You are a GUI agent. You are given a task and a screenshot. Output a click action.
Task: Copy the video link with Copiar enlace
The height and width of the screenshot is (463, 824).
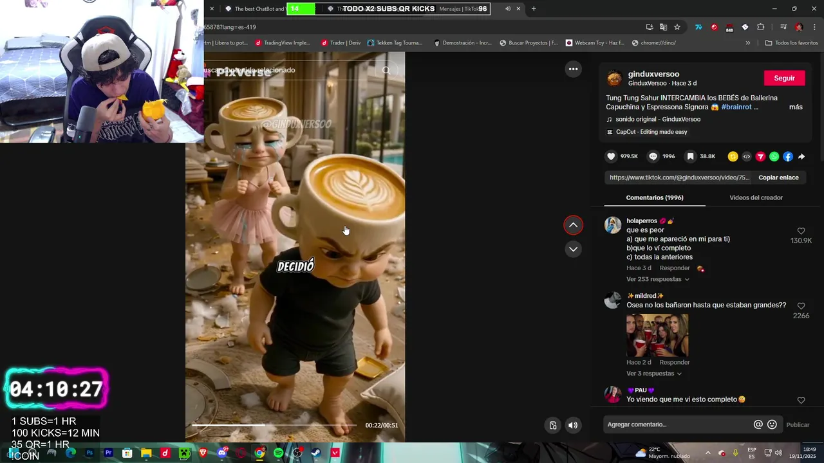(x=778, y=177)
